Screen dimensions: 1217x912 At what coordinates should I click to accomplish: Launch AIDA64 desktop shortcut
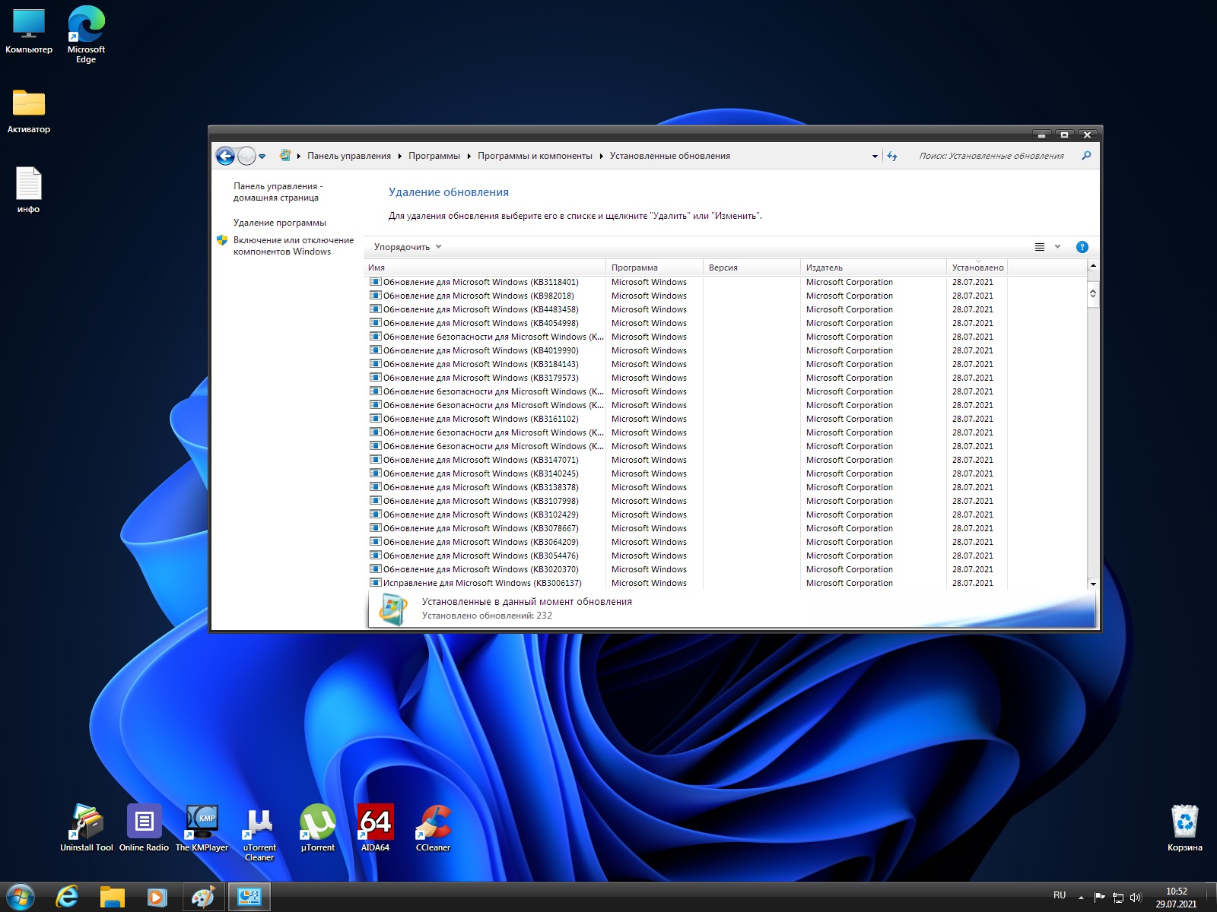pyautogui.click(x=376, y=828)
